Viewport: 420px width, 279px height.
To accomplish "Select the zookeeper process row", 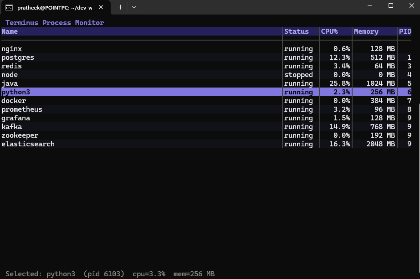I will click(x=206, y=135).
